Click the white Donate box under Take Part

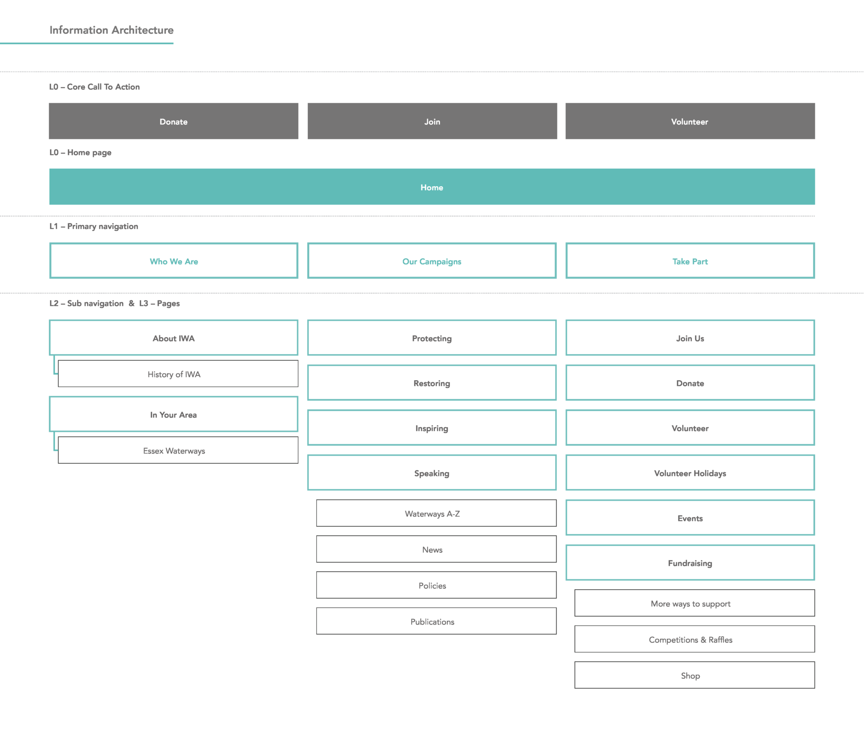pyautogui.click(x=690, y=383)
